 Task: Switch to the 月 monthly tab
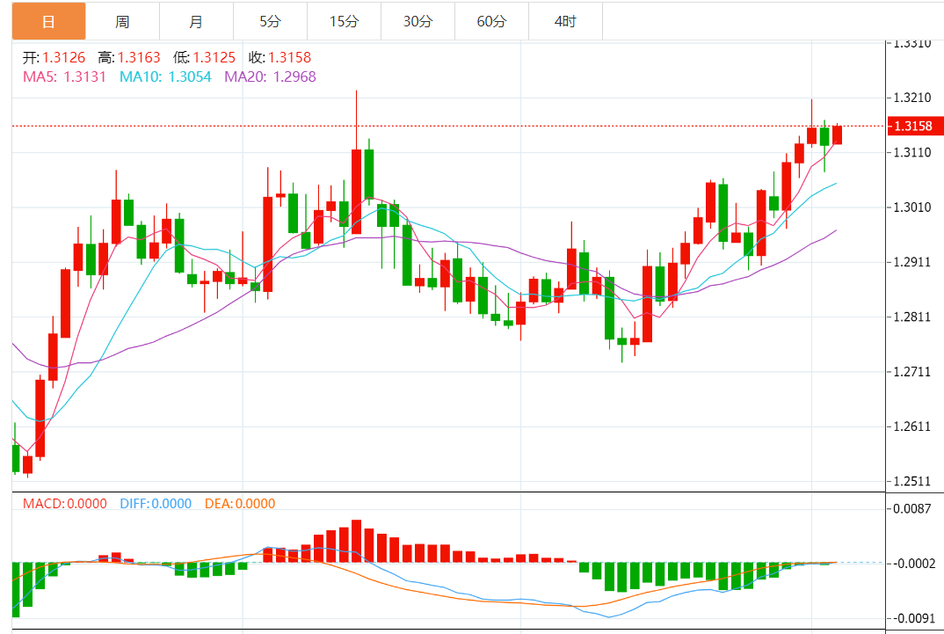pyautogui.click(x=196, y=22)
